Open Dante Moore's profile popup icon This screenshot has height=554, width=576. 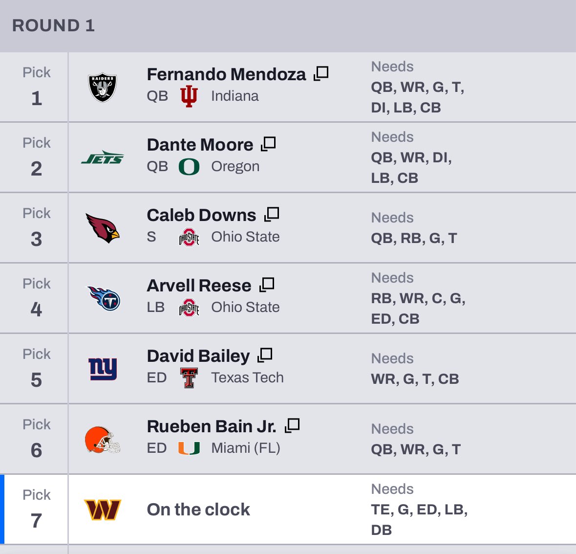268,144
